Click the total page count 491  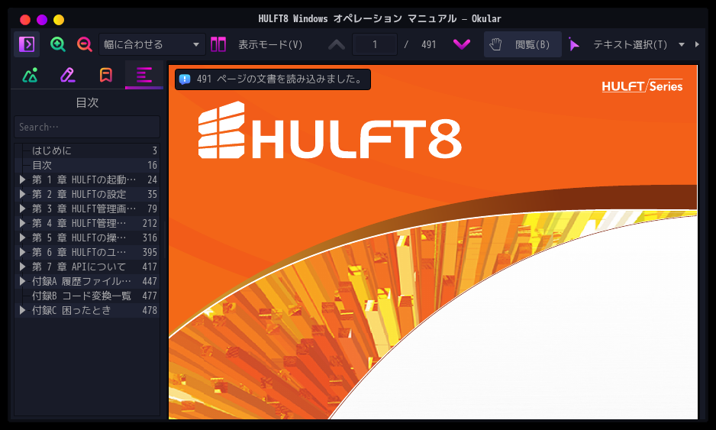coord(428,44)
